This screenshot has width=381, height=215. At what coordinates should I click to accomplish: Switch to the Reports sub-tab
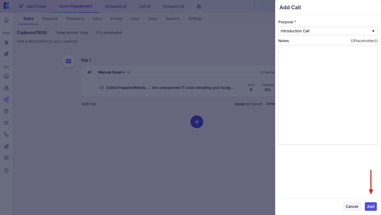pyautogui.click(x=173, y=19)
